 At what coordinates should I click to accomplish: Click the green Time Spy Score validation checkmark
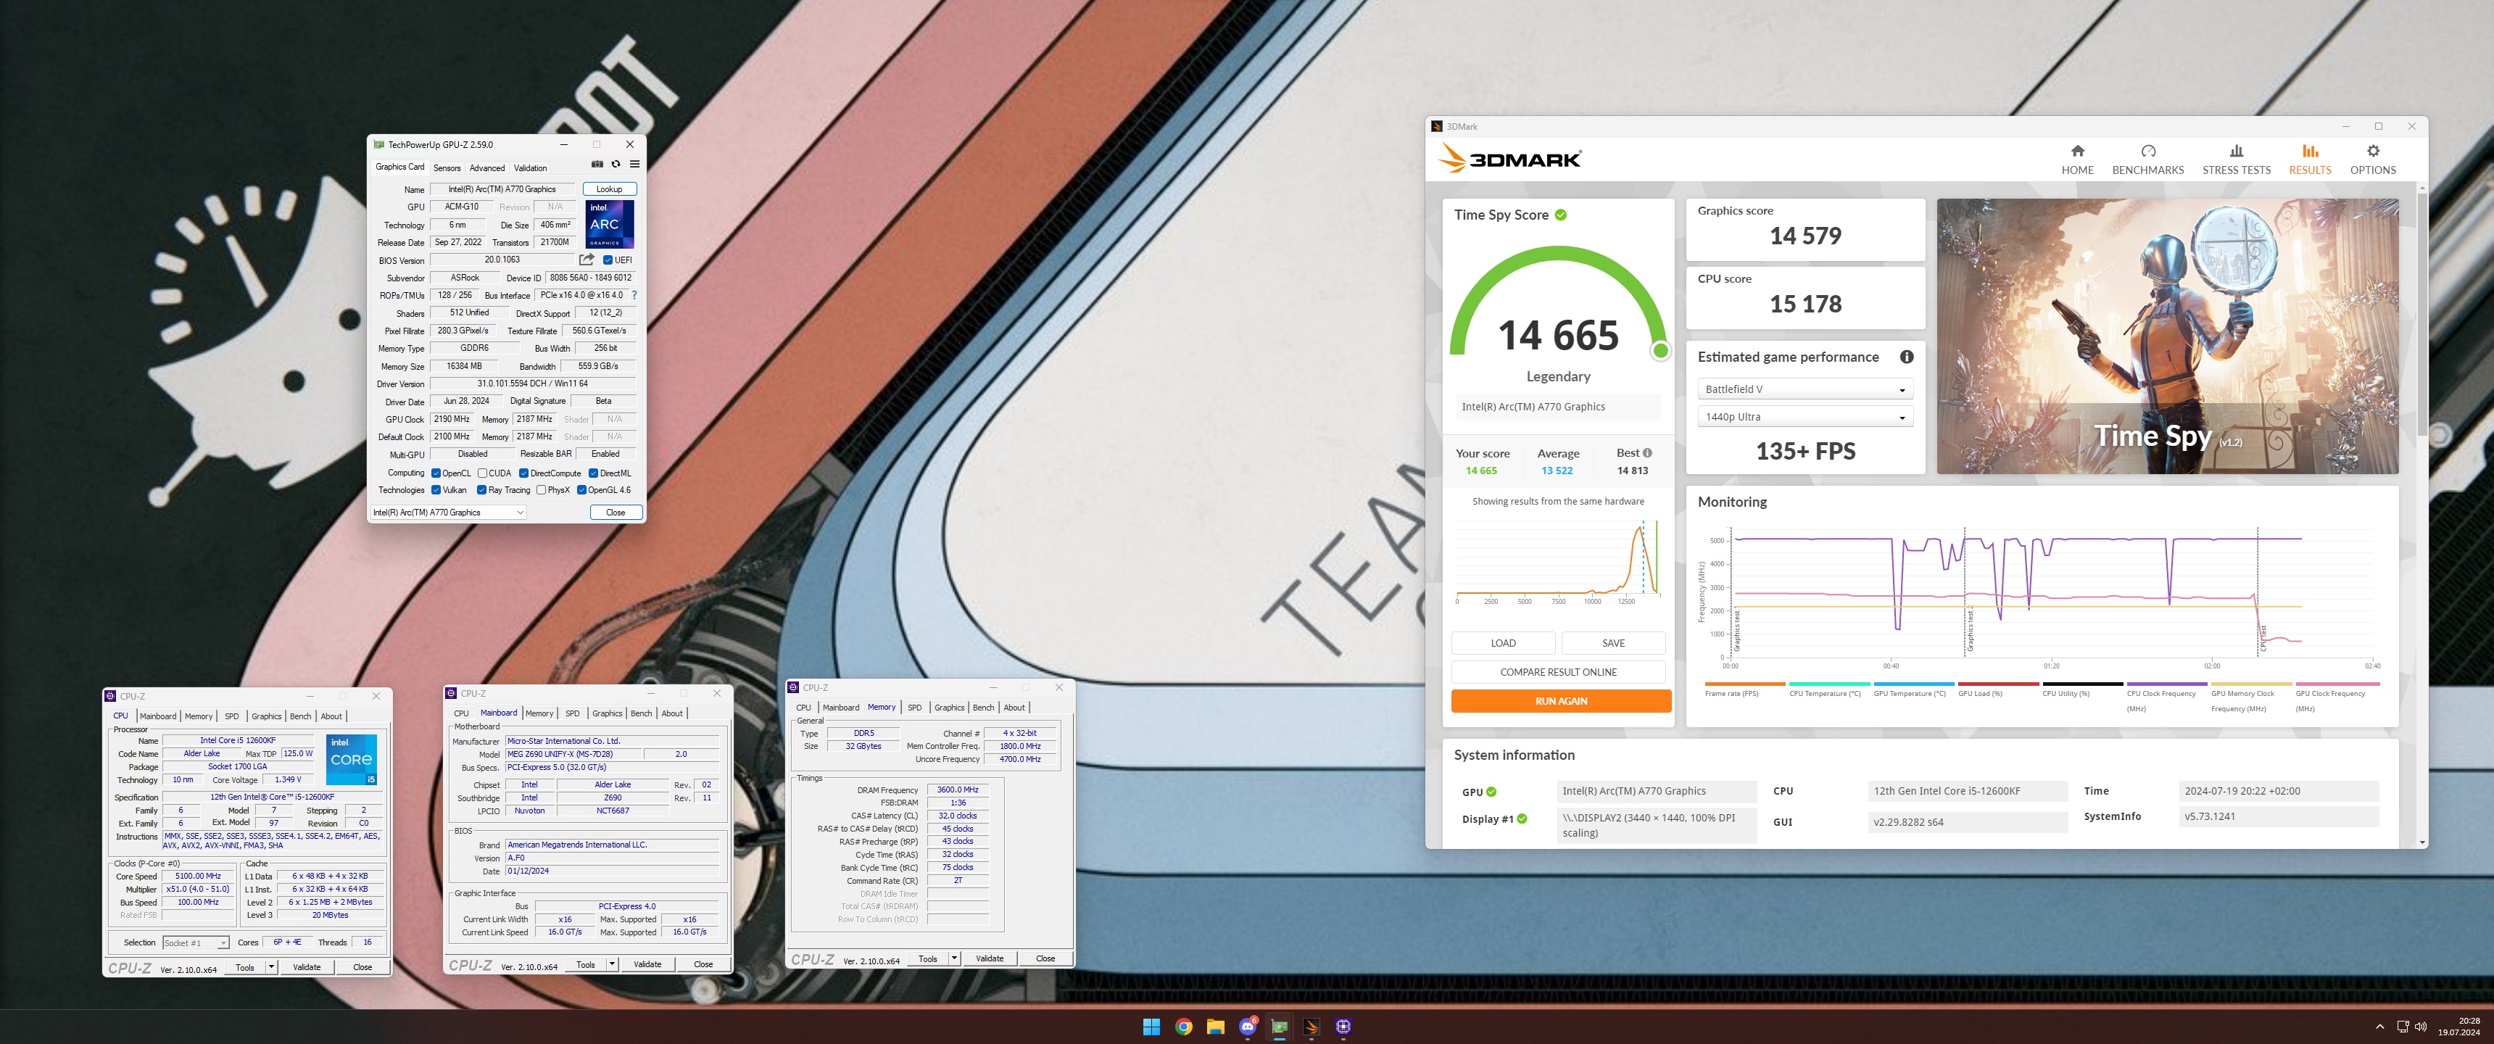tap(1559, 215)
